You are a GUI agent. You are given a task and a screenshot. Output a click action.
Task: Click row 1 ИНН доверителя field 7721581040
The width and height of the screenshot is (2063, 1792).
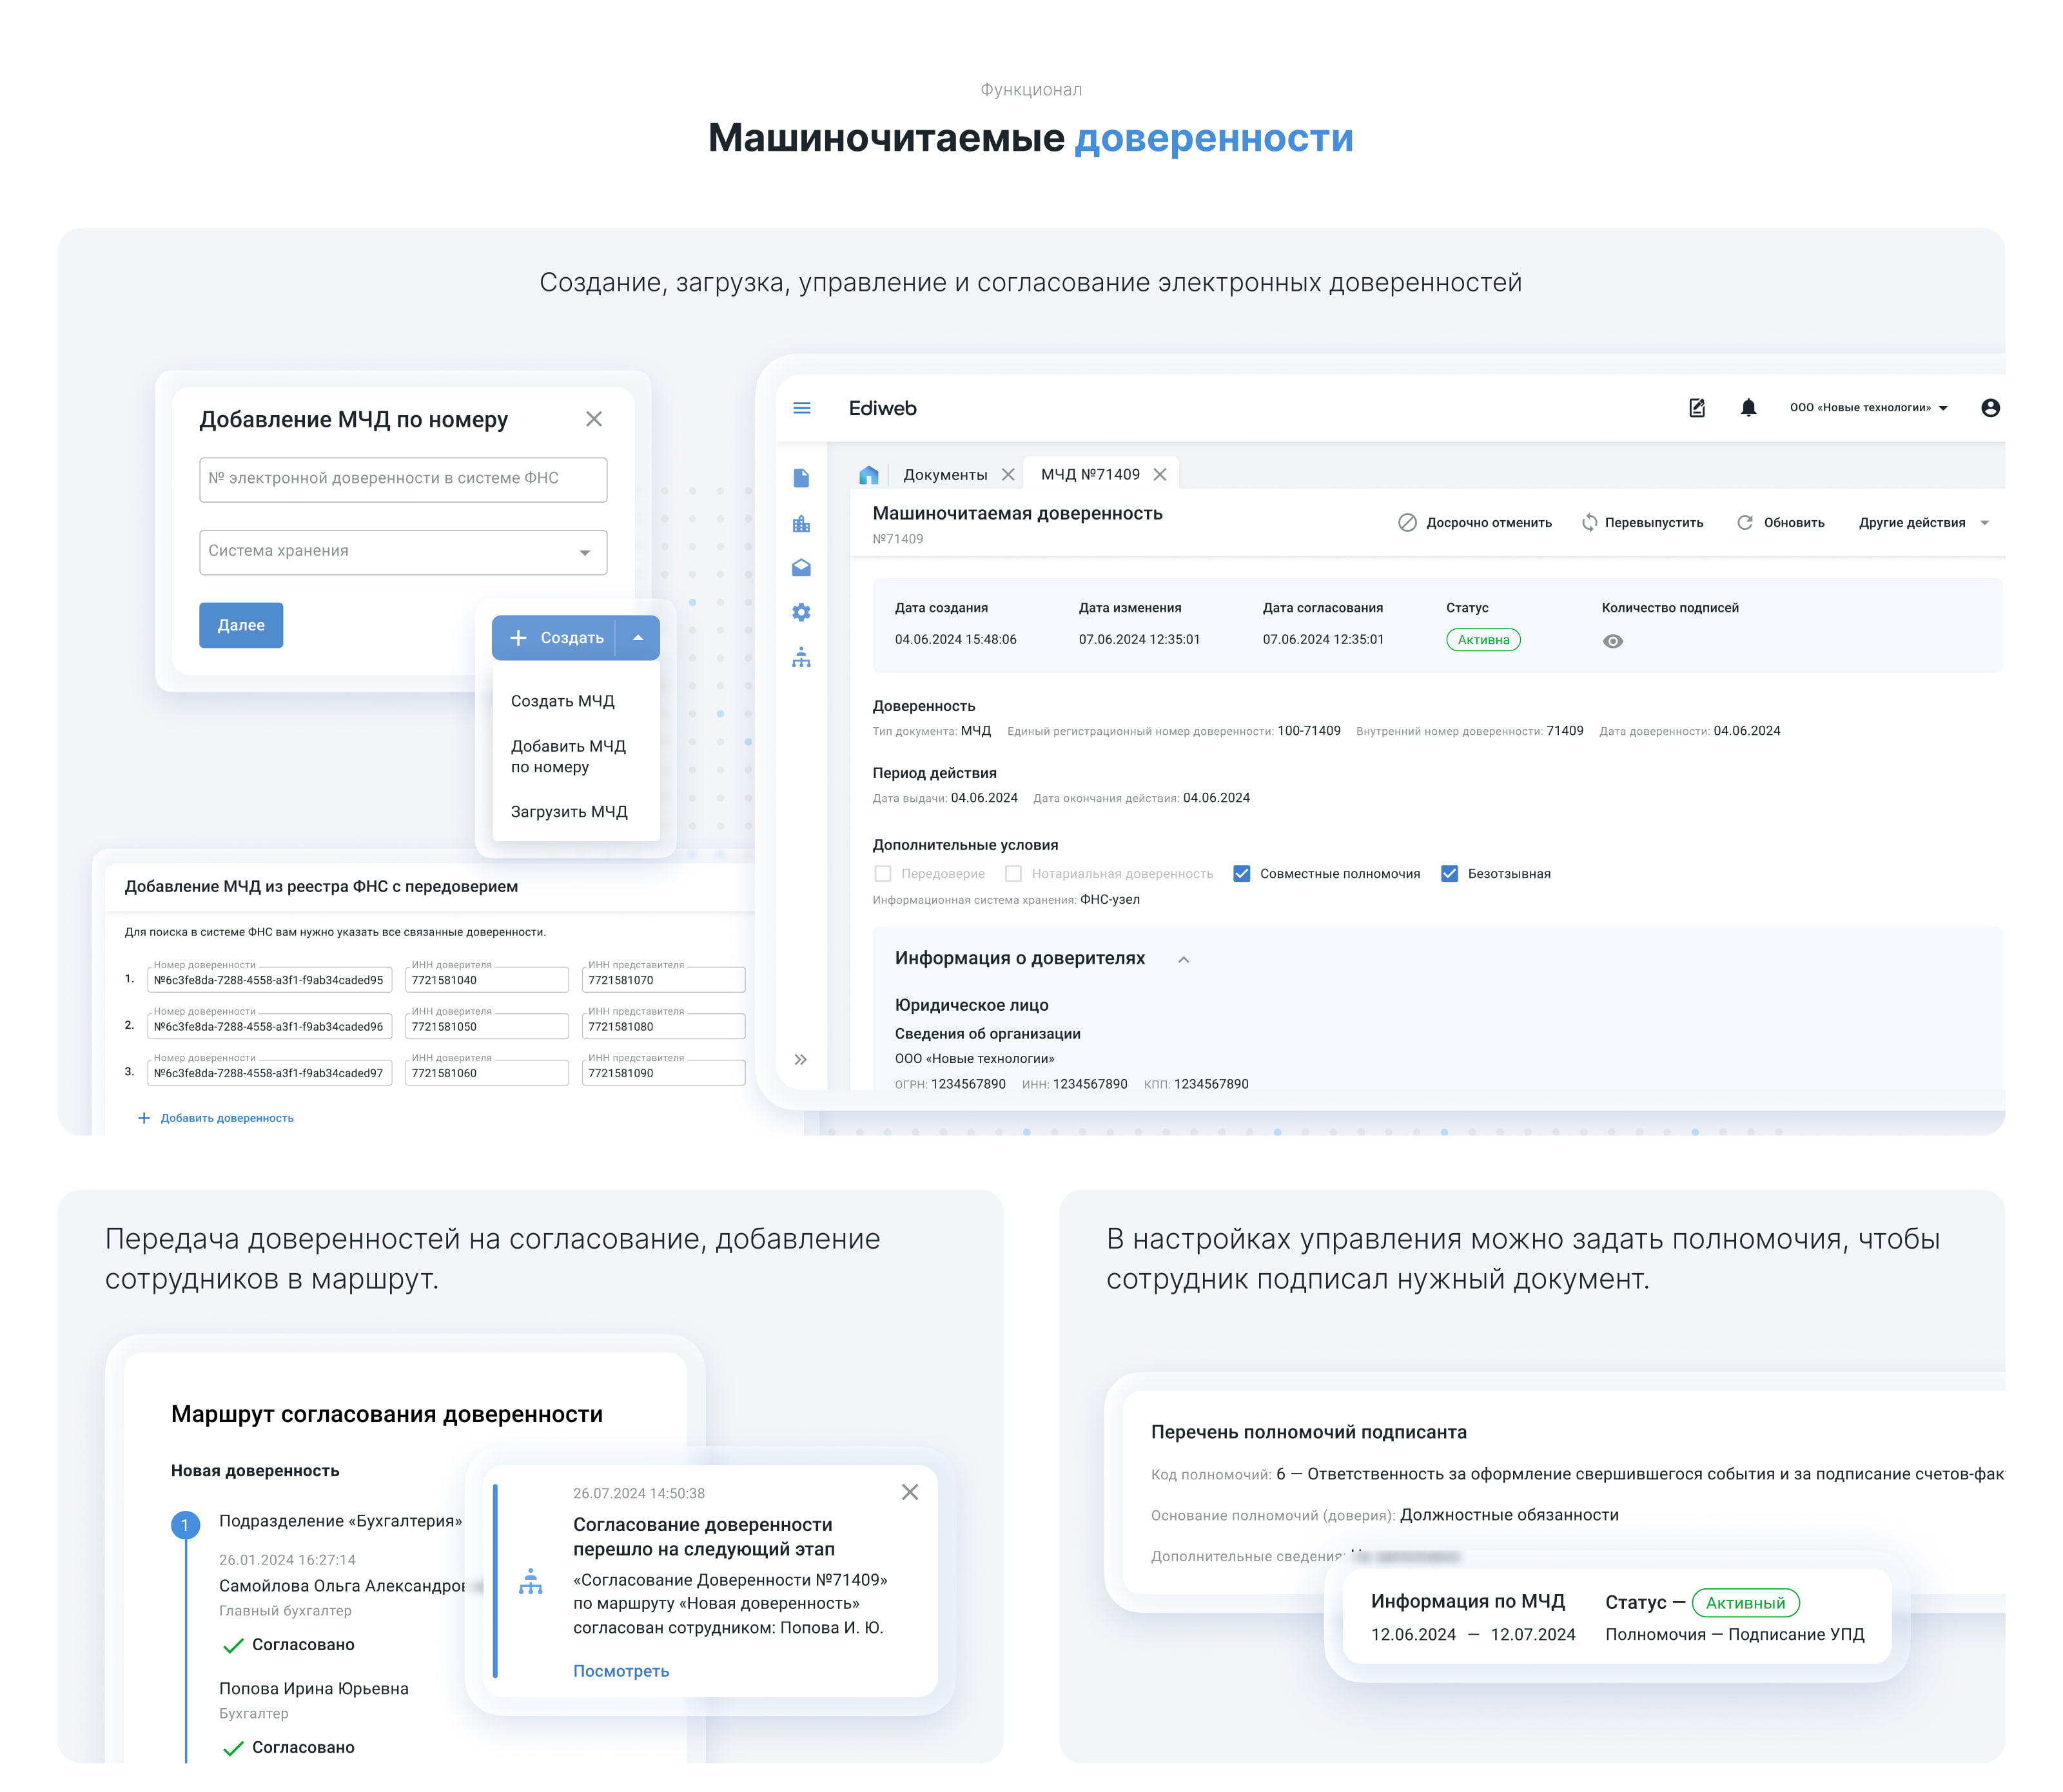[487, 980]
